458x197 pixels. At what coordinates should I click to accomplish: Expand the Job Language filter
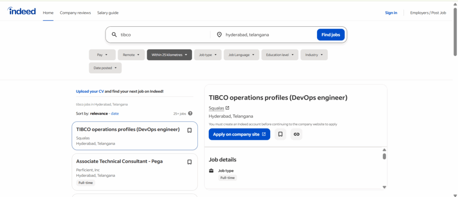pos(241,55)
